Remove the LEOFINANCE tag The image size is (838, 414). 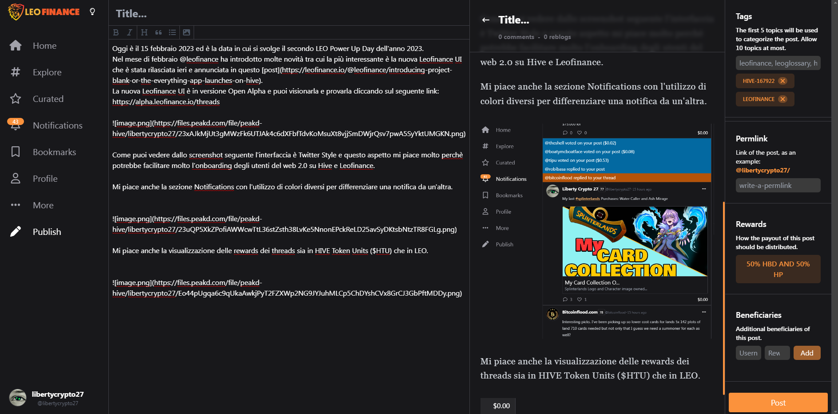pos(782,99)
